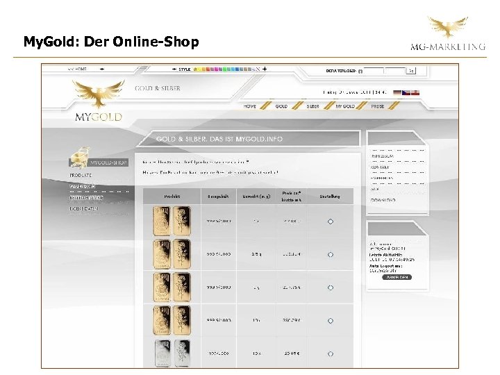This screenshot has height=375, width=500.
Task: Select order option for the 350,79 € bar
Action: 331,320
